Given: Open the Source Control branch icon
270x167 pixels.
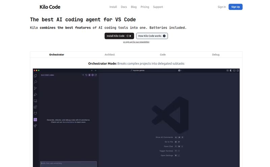Looking at the screenshot, I should pyautogui.click(x=35, y=88).
